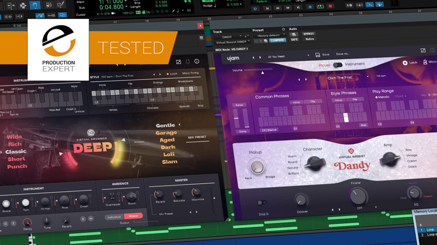Select the Gentle mix preset
This screenshot has width=437, height=245.
coord(165,125)
